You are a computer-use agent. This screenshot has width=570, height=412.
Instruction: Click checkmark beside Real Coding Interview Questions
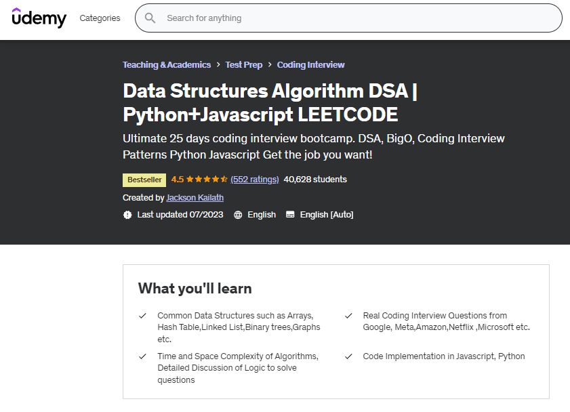(348, 316)
